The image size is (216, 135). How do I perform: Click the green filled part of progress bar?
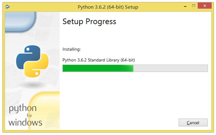point(98,68)
